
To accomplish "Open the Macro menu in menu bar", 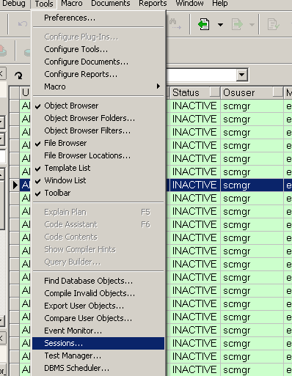I will pos(72,4).
